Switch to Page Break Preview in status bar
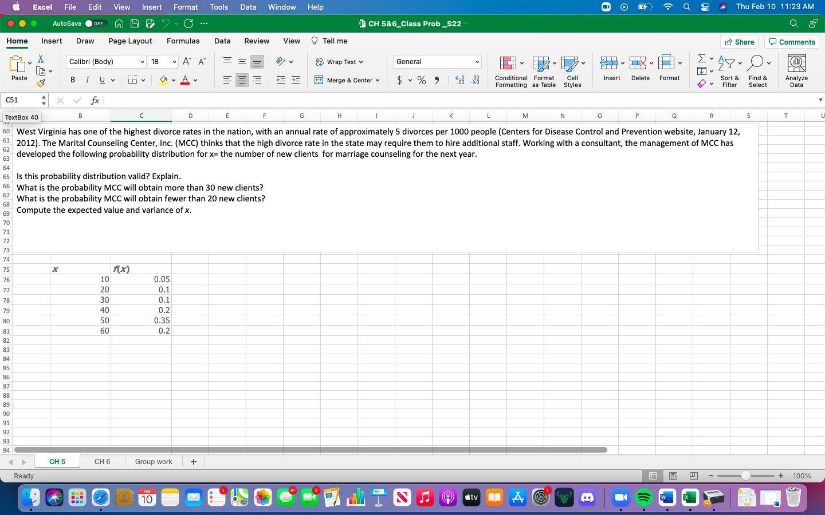The height and width of the screenshot is (515, 825). pyautogui.click(x=693, y=476)
